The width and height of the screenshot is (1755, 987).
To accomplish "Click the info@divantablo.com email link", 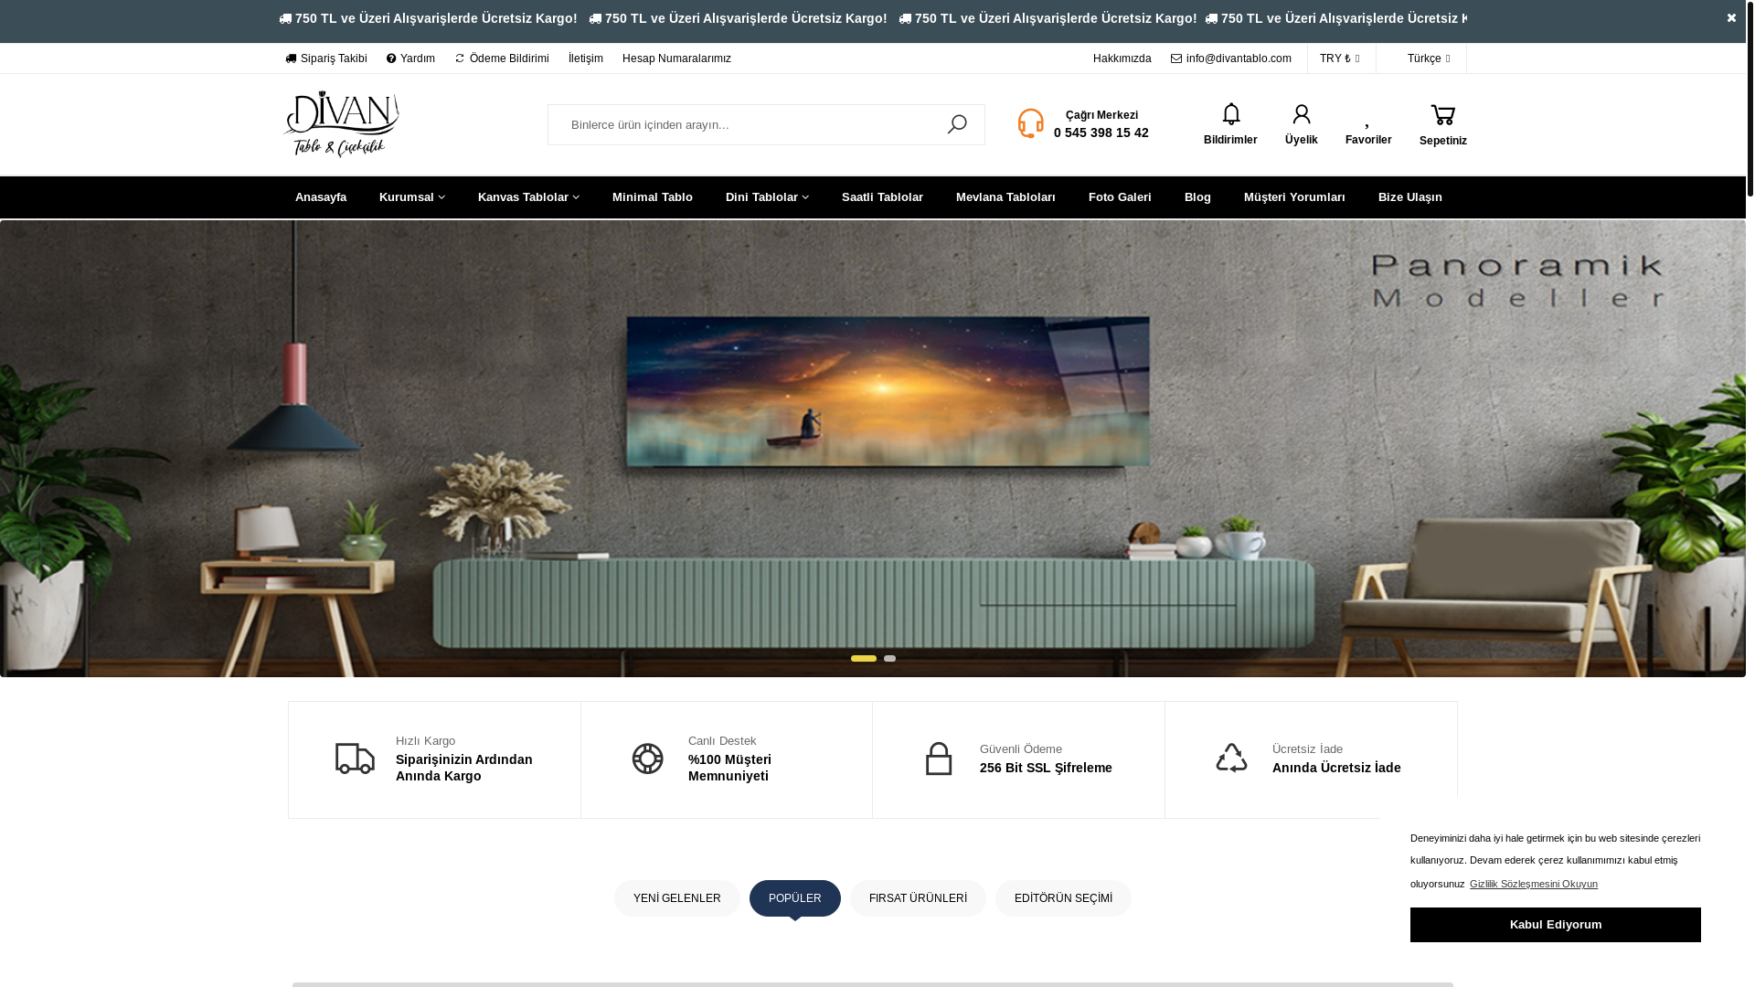I will pos(1231,58).
